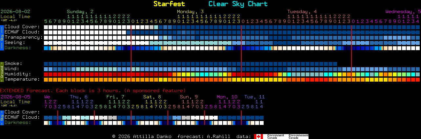Screen dimensions: 421x139
Task: Click the Environment Canada logo
Action: coord(281,136)
